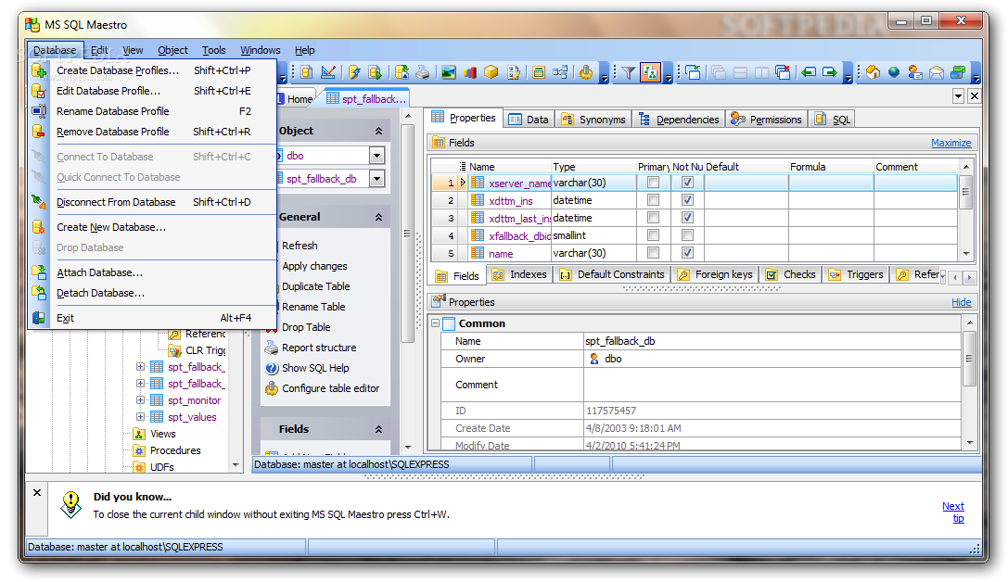Click the execute script green arrow icon
The image size is (1008, 582).
pyautogui.click(x=376, y=72)
